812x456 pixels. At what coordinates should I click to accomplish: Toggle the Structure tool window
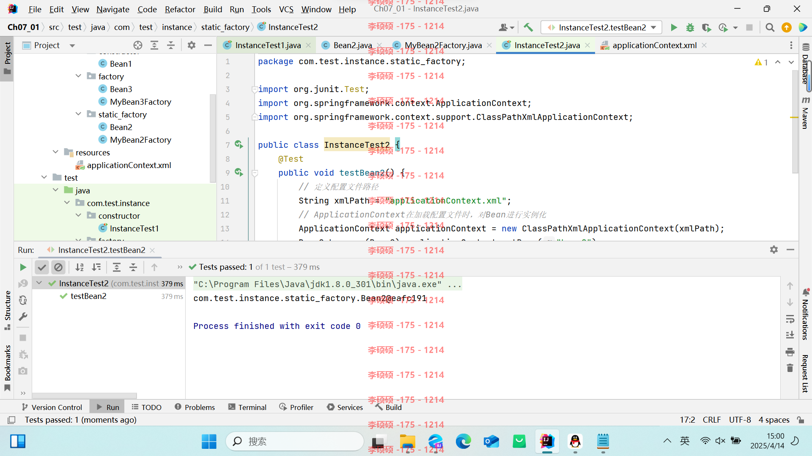tap(7, 310)
